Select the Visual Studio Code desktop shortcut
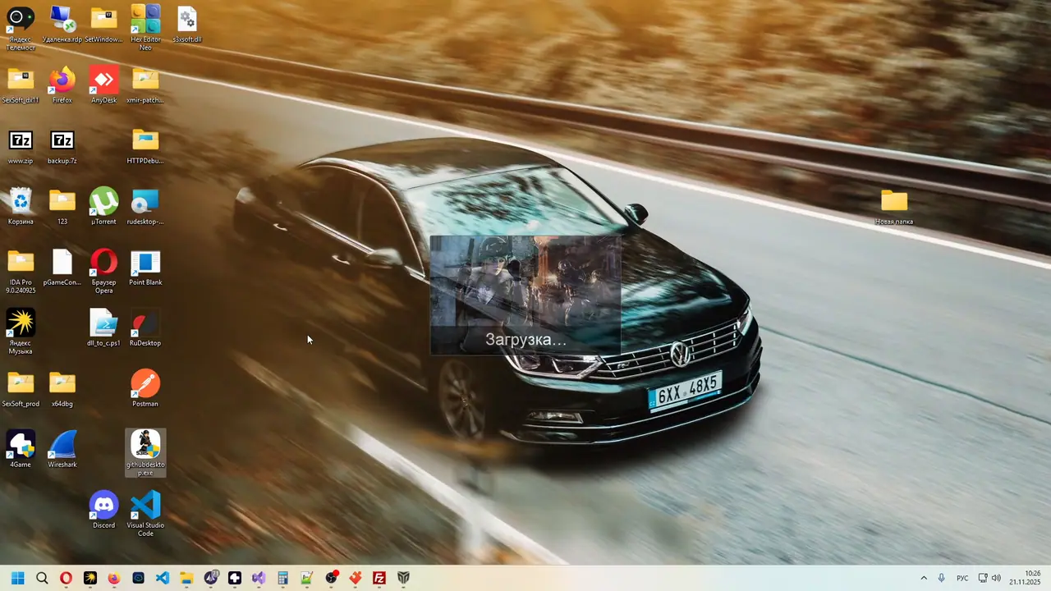This screenshot has width=1051, height=591. coord(145,515)
